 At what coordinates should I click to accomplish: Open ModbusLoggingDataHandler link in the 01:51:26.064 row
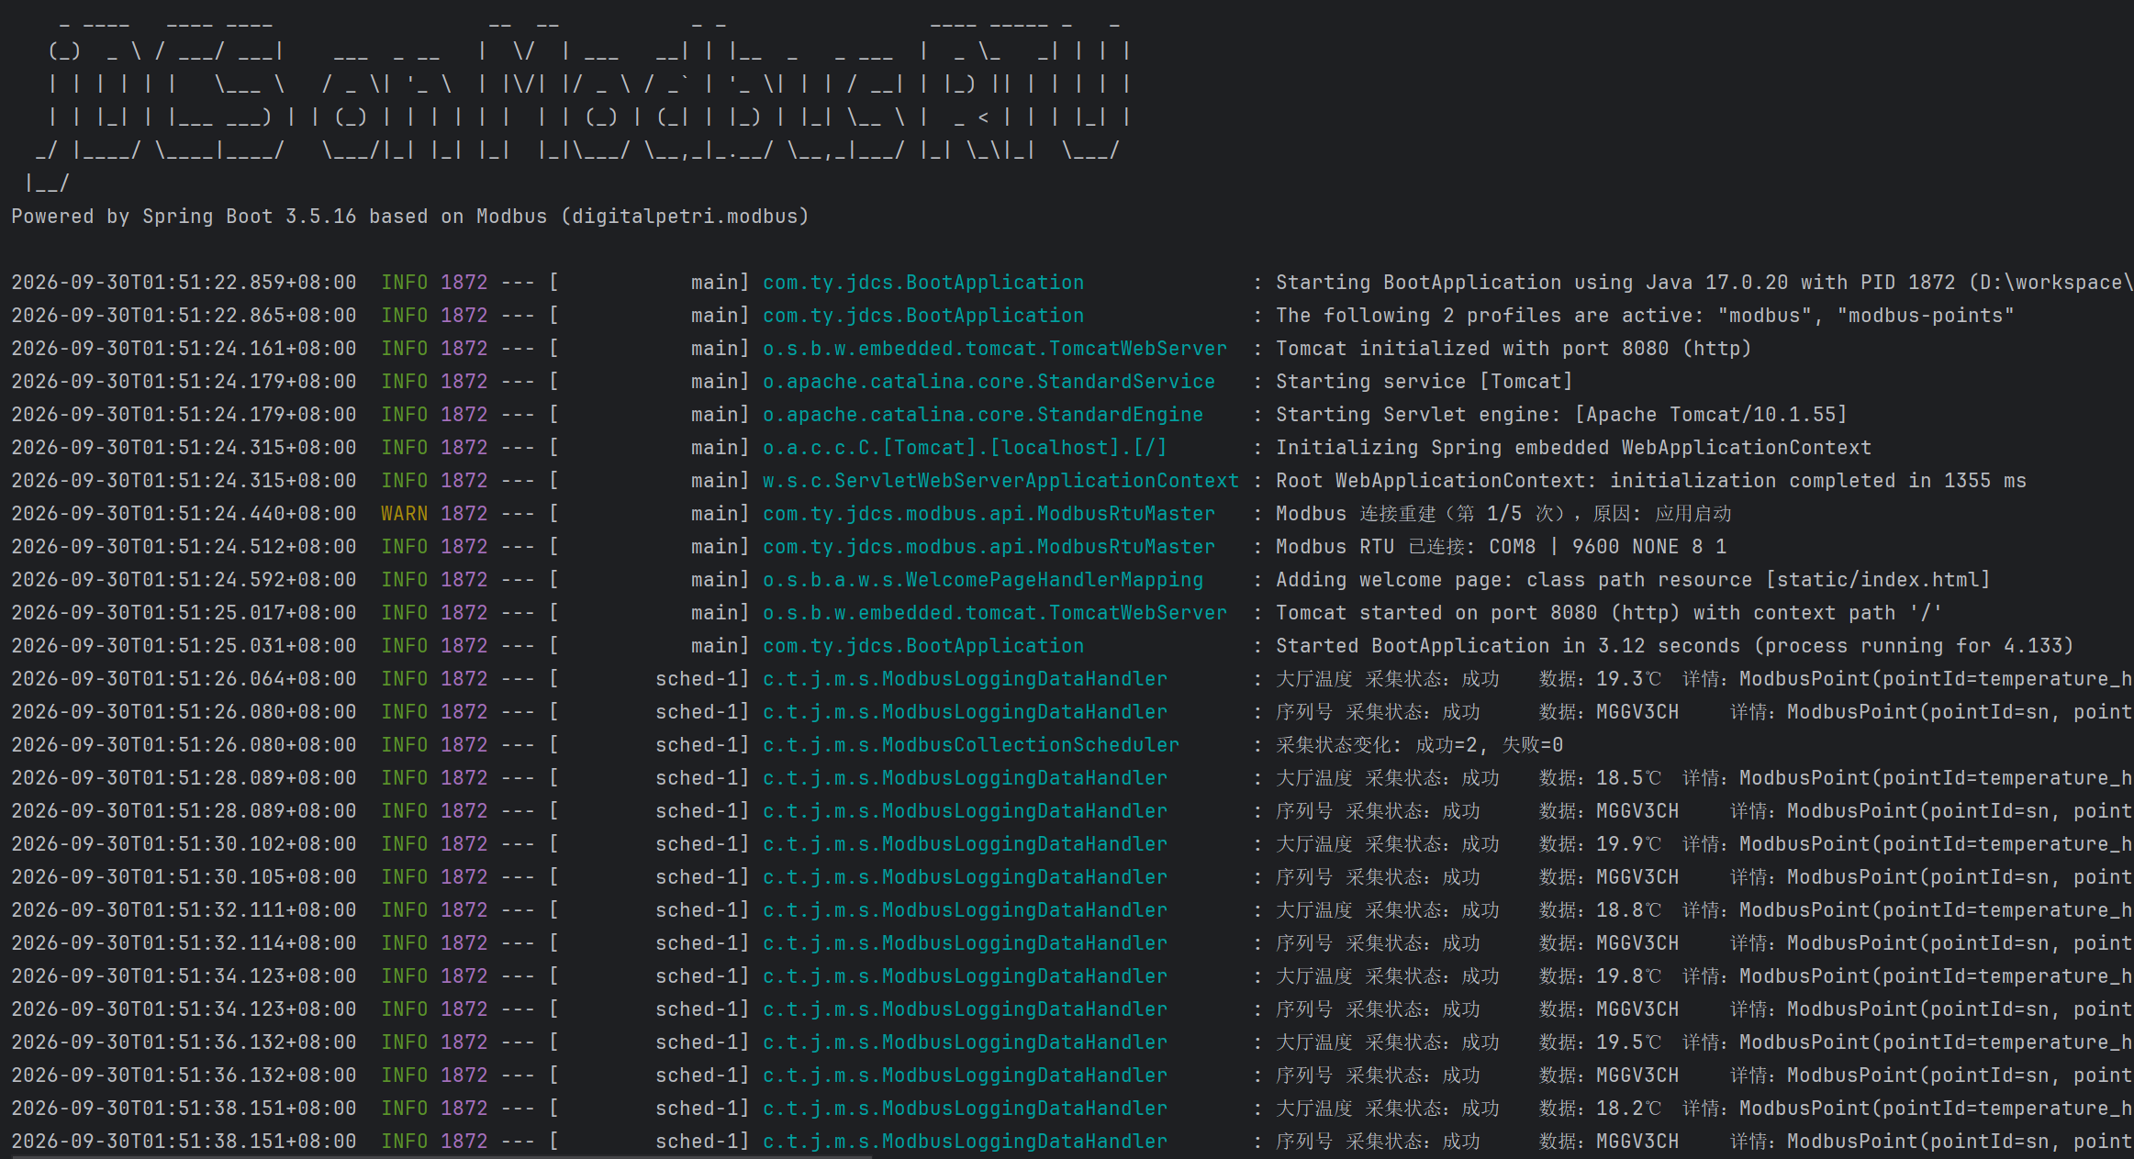pyautogui.click(x=965, y=679)
